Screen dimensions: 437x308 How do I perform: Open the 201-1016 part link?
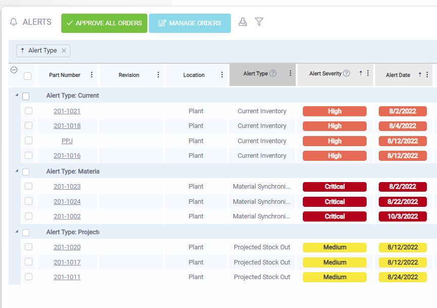point(67,156)
